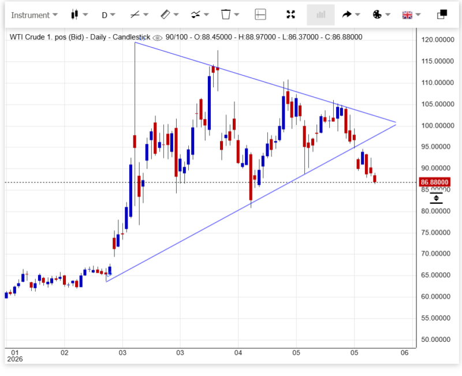The image size is (462, 376).
Task: Click the detach window icon
Action: pyautogui.click(x=442, y=14)
